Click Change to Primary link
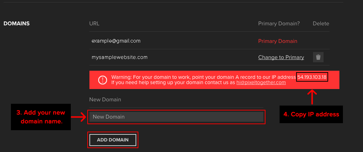363x152 pixels. (x=281, y=57)
